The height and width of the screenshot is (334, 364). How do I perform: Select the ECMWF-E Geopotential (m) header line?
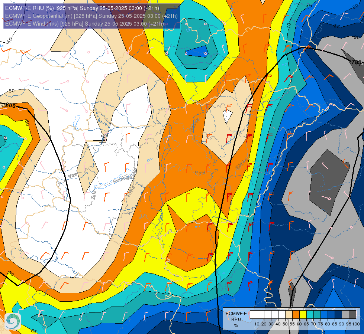click(91, 16)
